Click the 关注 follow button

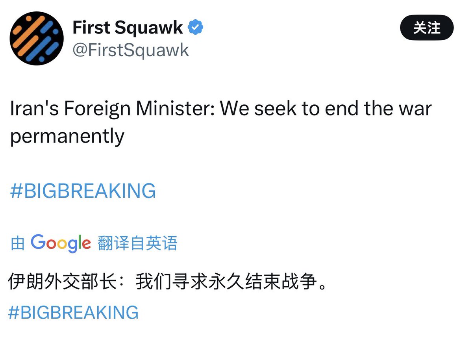pos(426,28)
